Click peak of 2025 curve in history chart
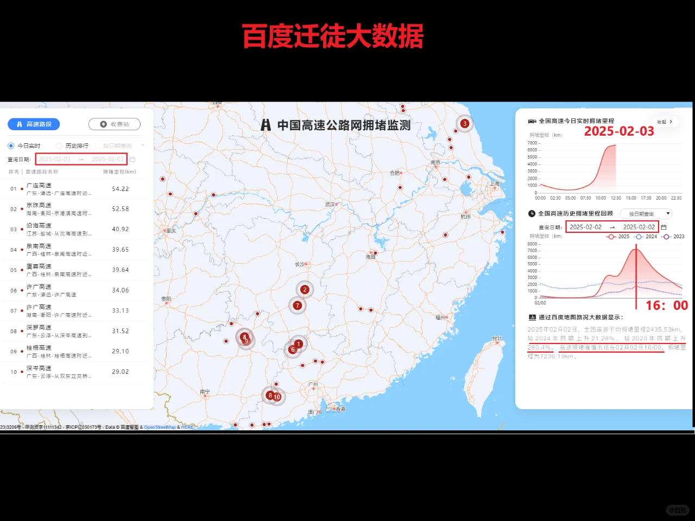 click(636, 249)
